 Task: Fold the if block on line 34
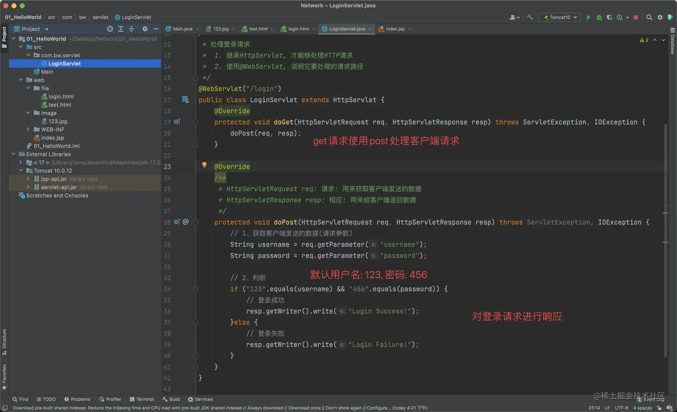(196, 289)
